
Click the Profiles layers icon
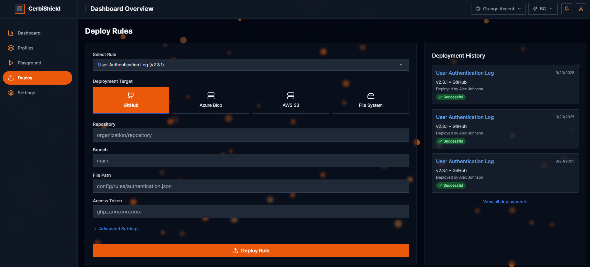(11, 48)
